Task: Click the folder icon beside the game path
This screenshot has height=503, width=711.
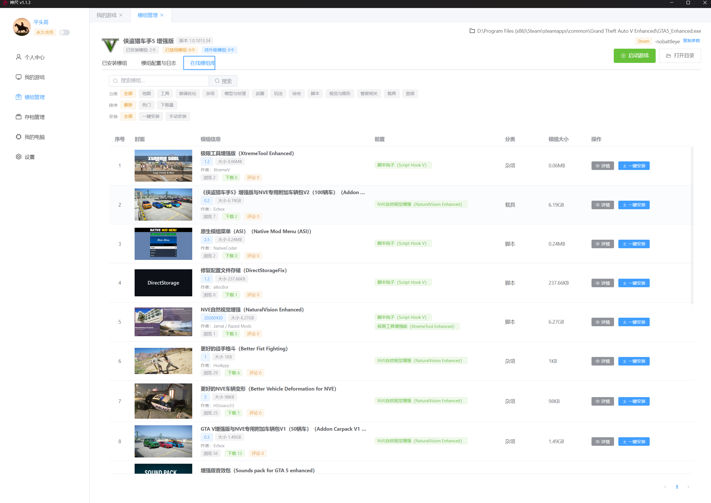Action: (472, 31)
